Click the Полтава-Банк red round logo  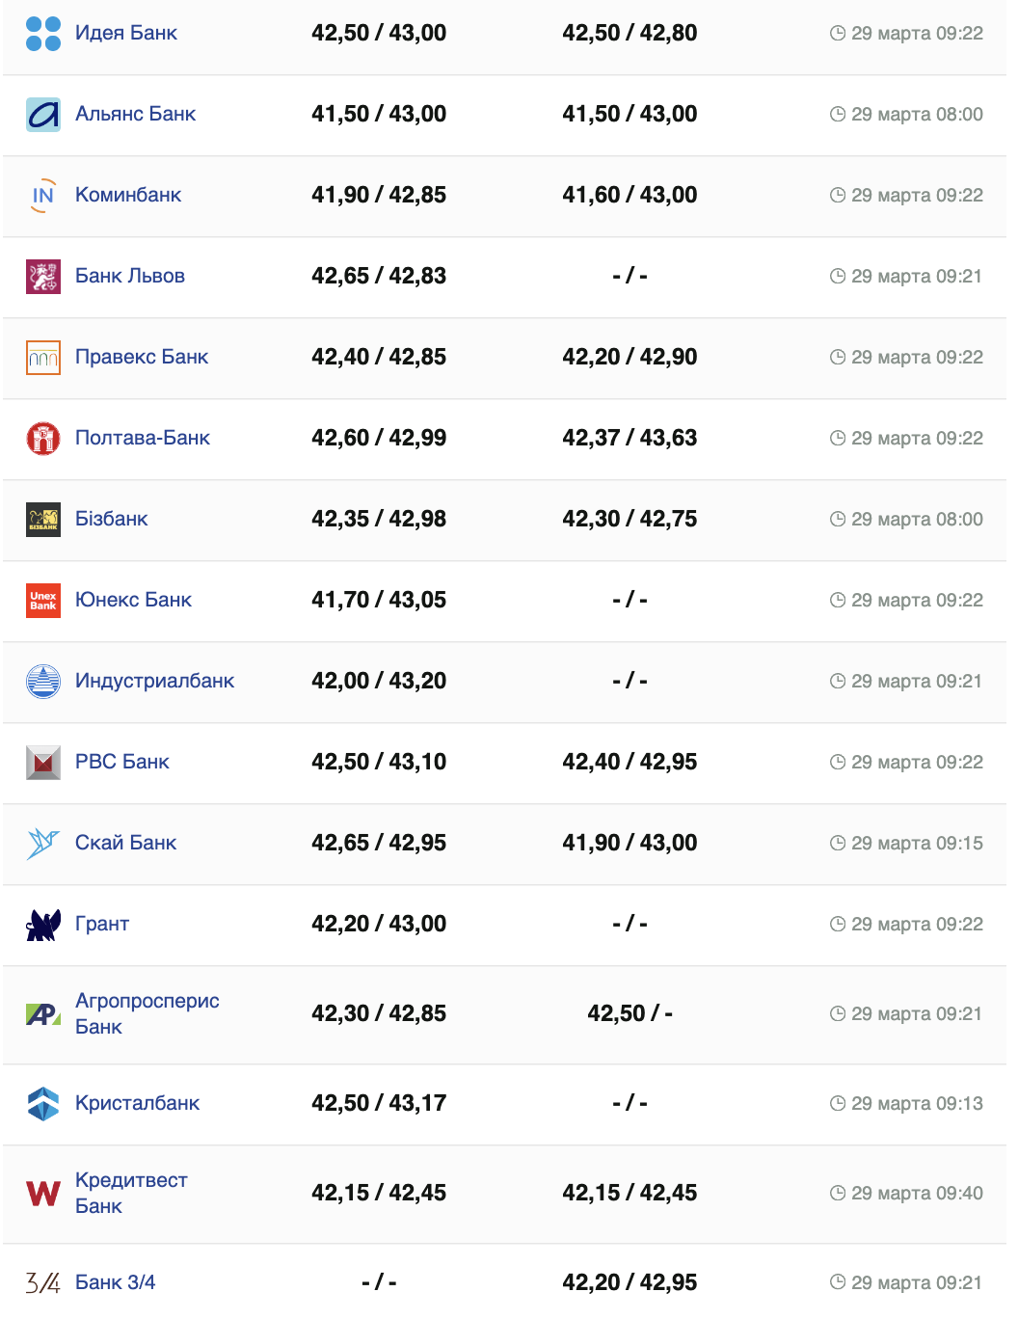point(43,439)
